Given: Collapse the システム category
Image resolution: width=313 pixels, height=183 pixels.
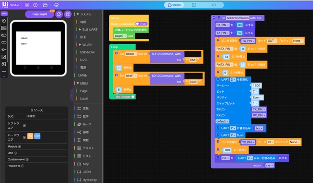Looking at the screenshot, I should [78, 14].
